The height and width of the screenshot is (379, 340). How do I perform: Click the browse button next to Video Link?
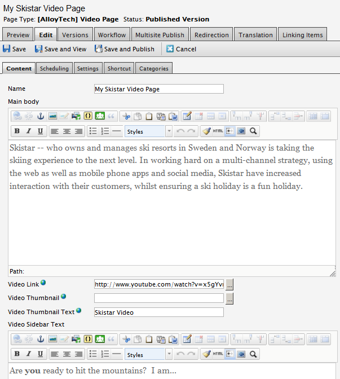tap(229, 284)
